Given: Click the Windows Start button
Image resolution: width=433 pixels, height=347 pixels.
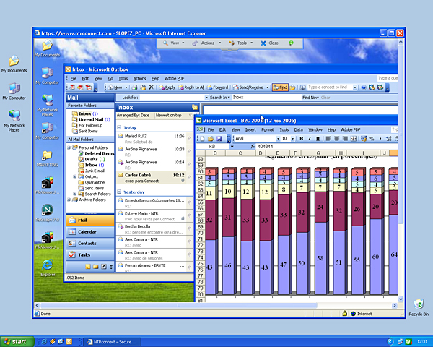Looking at the screenshot, I should pos(15,341).
